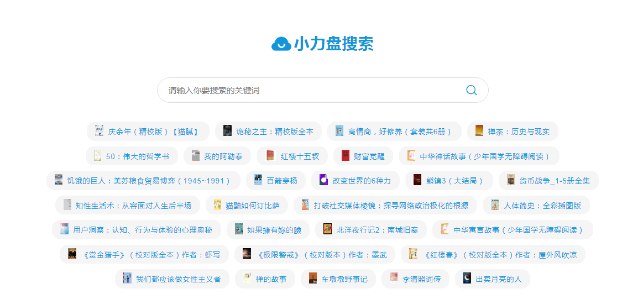Image resolution: width=643 pixels, height=294 pixels.
Task: Select the 禅茶：历史与现实 tag
Action: coord(519,132)
